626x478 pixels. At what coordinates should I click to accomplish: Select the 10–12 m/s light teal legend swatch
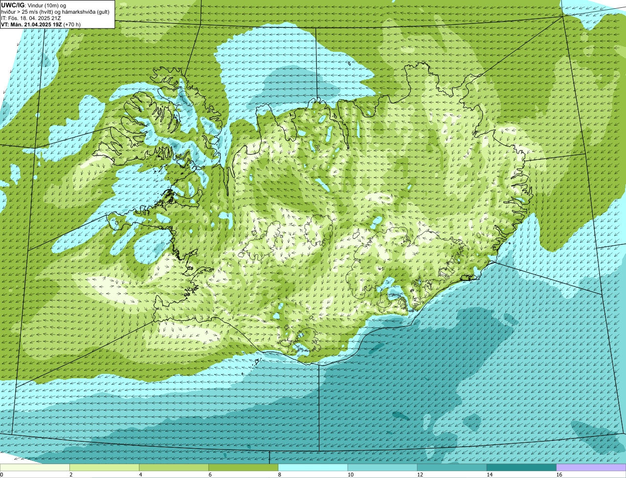click(x=382, y=468)
